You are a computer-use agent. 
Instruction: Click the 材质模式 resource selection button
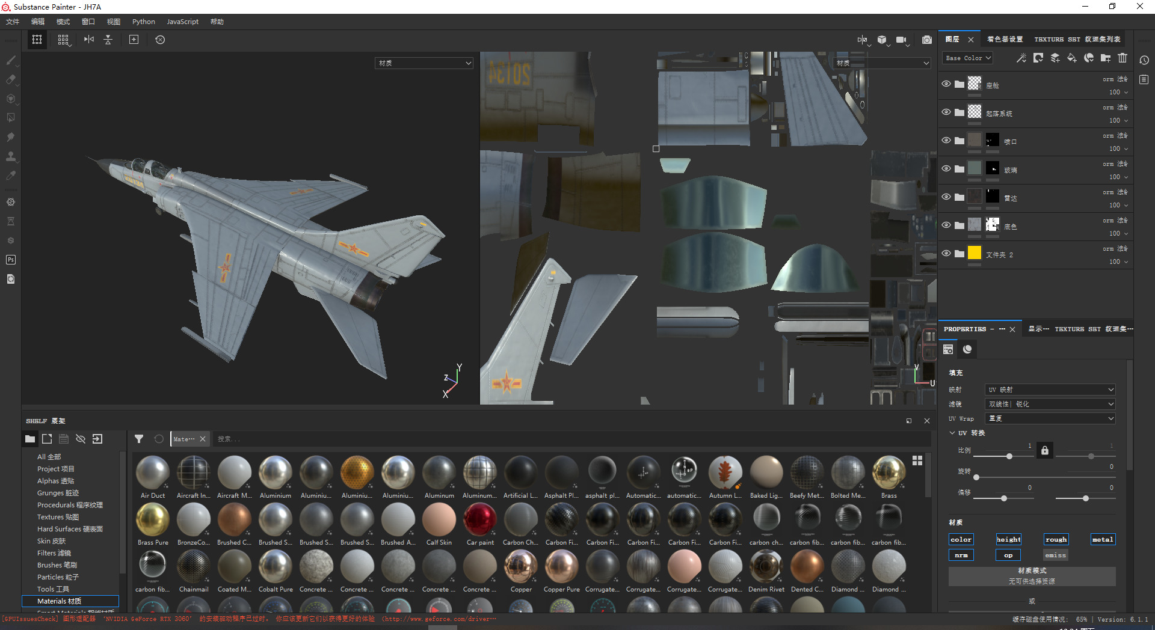[x=1032, y=576]
